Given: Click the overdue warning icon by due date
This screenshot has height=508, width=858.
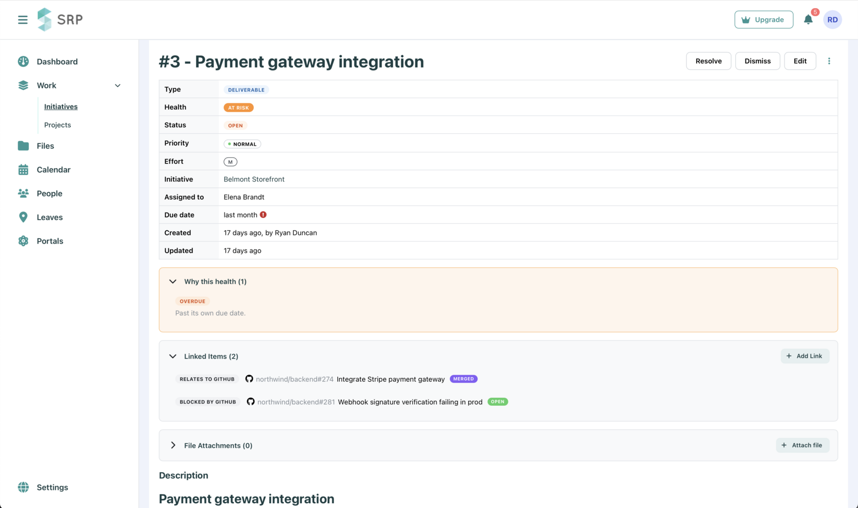Looking at the screenshot, I should [263, 215].
